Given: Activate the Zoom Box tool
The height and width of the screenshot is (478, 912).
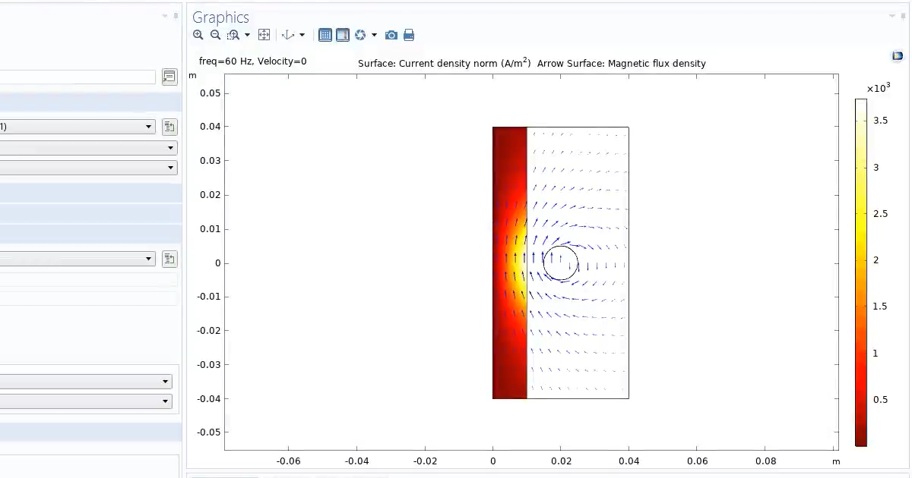Looking at the screenshot, I should click(x=234, y=35).
